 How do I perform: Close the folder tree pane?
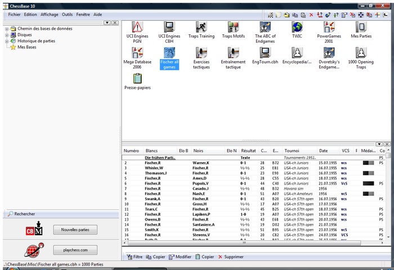pos(115,23)
